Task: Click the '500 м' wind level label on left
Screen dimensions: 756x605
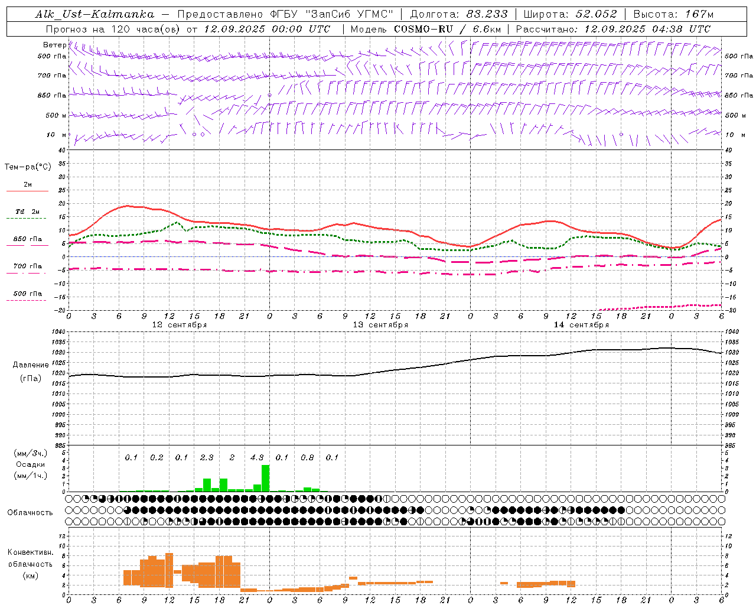Action: pyautogui.click(x=56, y=115)
